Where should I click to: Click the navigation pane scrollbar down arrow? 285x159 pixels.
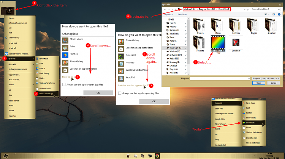[x=188, y=74]
